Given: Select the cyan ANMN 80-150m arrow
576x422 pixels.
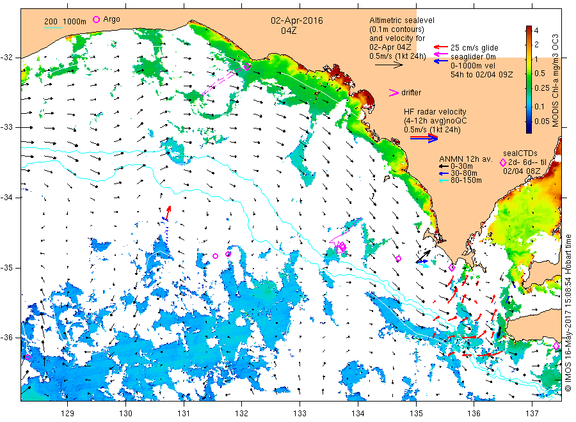Looking at the screenshot, I should click(x=444, y=180).
